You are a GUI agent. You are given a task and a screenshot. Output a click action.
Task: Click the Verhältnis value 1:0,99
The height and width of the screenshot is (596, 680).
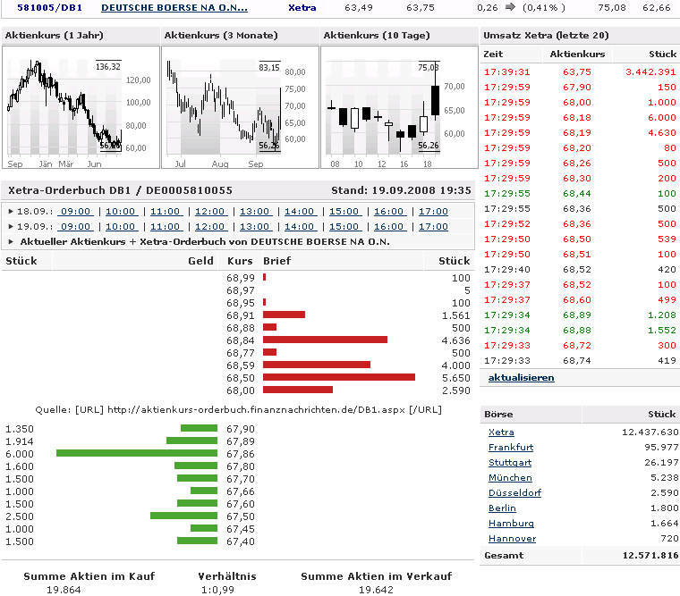pos(217,590)
